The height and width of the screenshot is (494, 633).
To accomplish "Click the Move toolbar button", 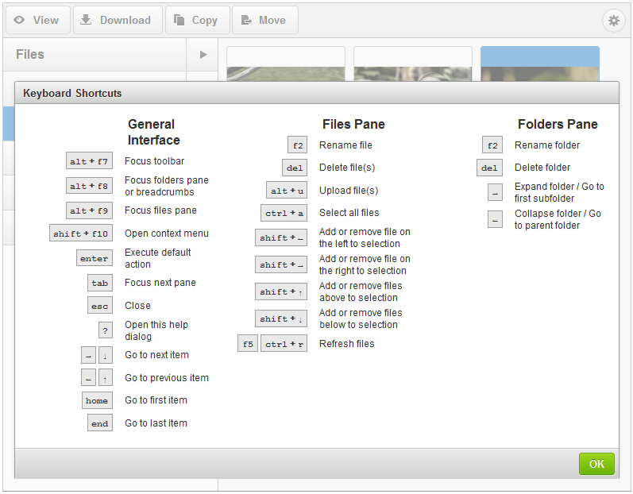I will click(264, 20).
